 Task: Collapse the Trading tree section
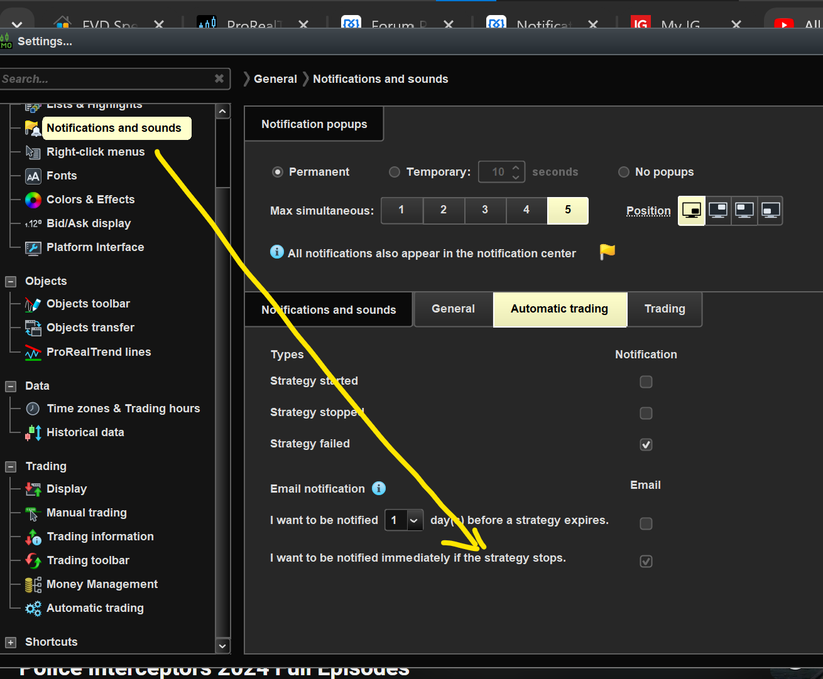point(11,467)
